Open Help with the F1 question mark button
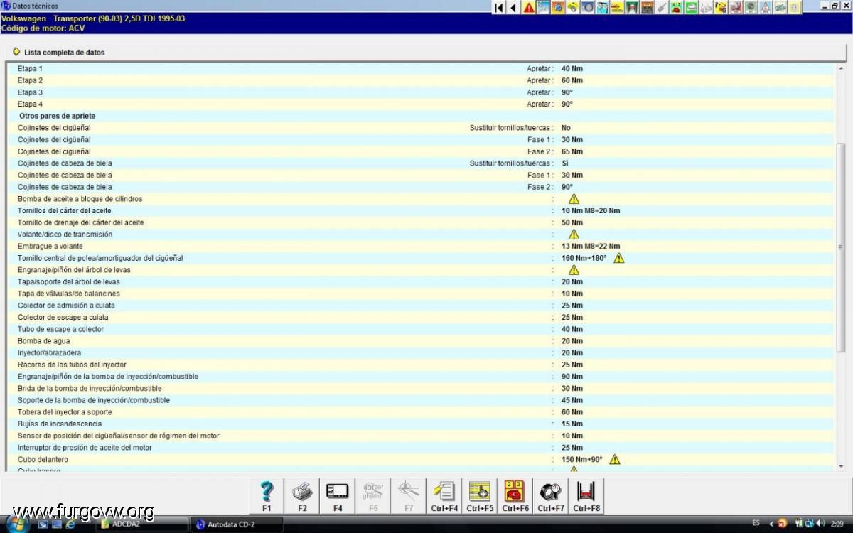The image size is (853, 533). (x=267, y=496)
